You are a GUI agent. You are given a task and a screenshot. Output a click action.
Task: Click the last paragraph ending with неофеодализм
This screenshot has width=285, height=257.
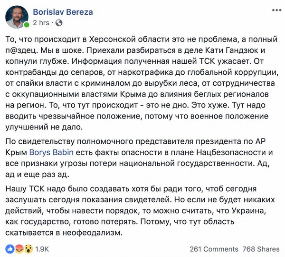tap(140, 211)
